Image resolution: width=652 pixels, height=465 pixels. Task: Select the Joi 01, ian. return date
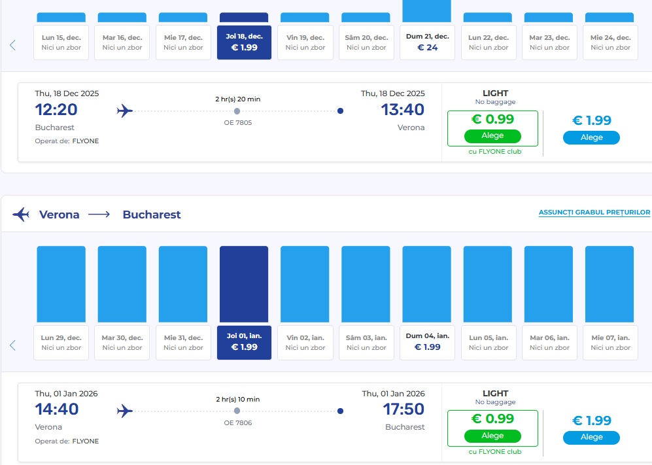tap(244, 343)
